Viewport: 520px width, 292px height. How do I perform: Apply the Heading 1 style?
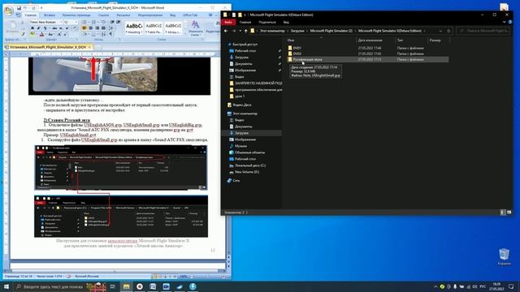tap(134, 28)
